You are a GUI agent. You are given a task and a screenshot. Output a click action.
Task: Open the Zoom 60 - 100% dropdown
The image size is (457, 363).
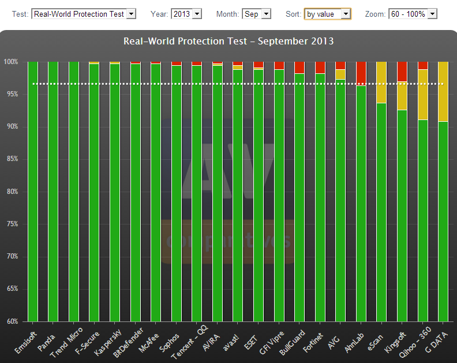pyautogui.click(x=413, y=14)
